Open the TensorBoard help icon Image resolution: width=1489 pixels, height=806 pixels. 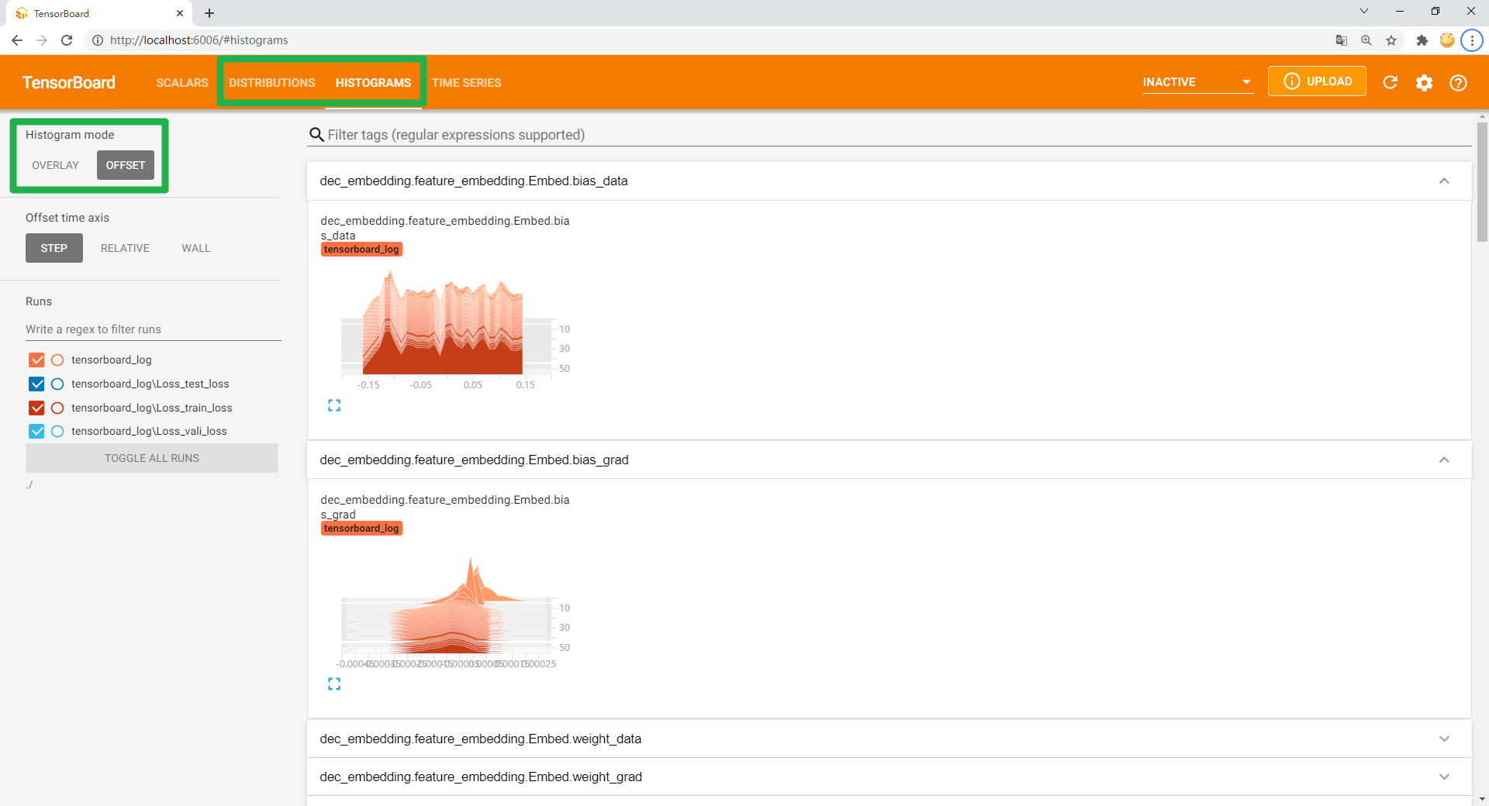[x=1459, y=83]
